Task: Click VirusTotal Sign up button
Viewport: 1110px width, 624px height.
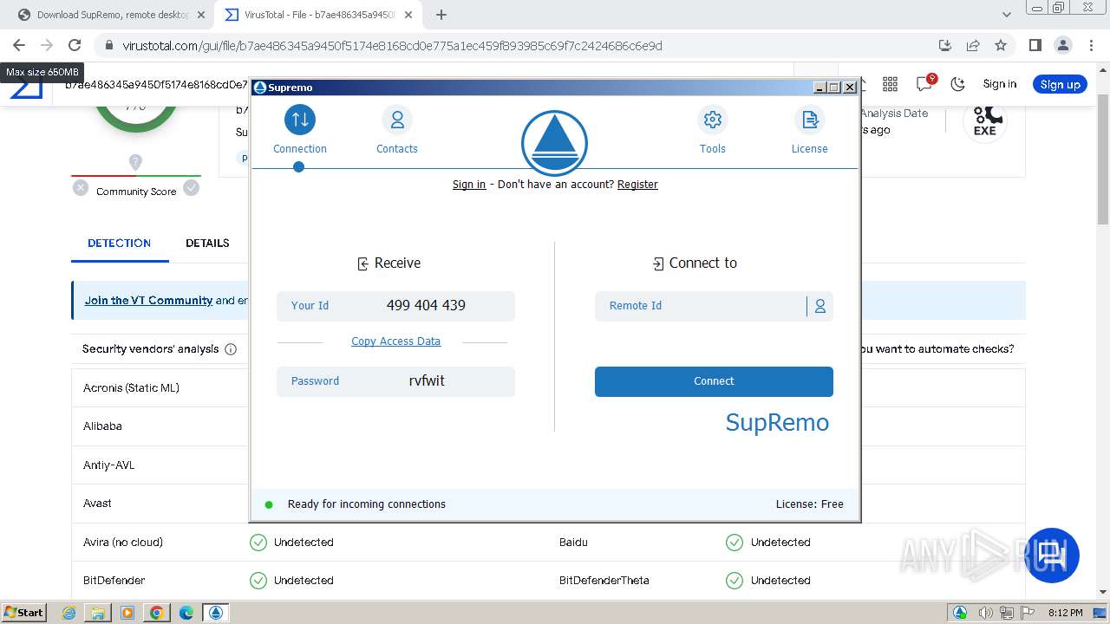Action: [1060, 84]
